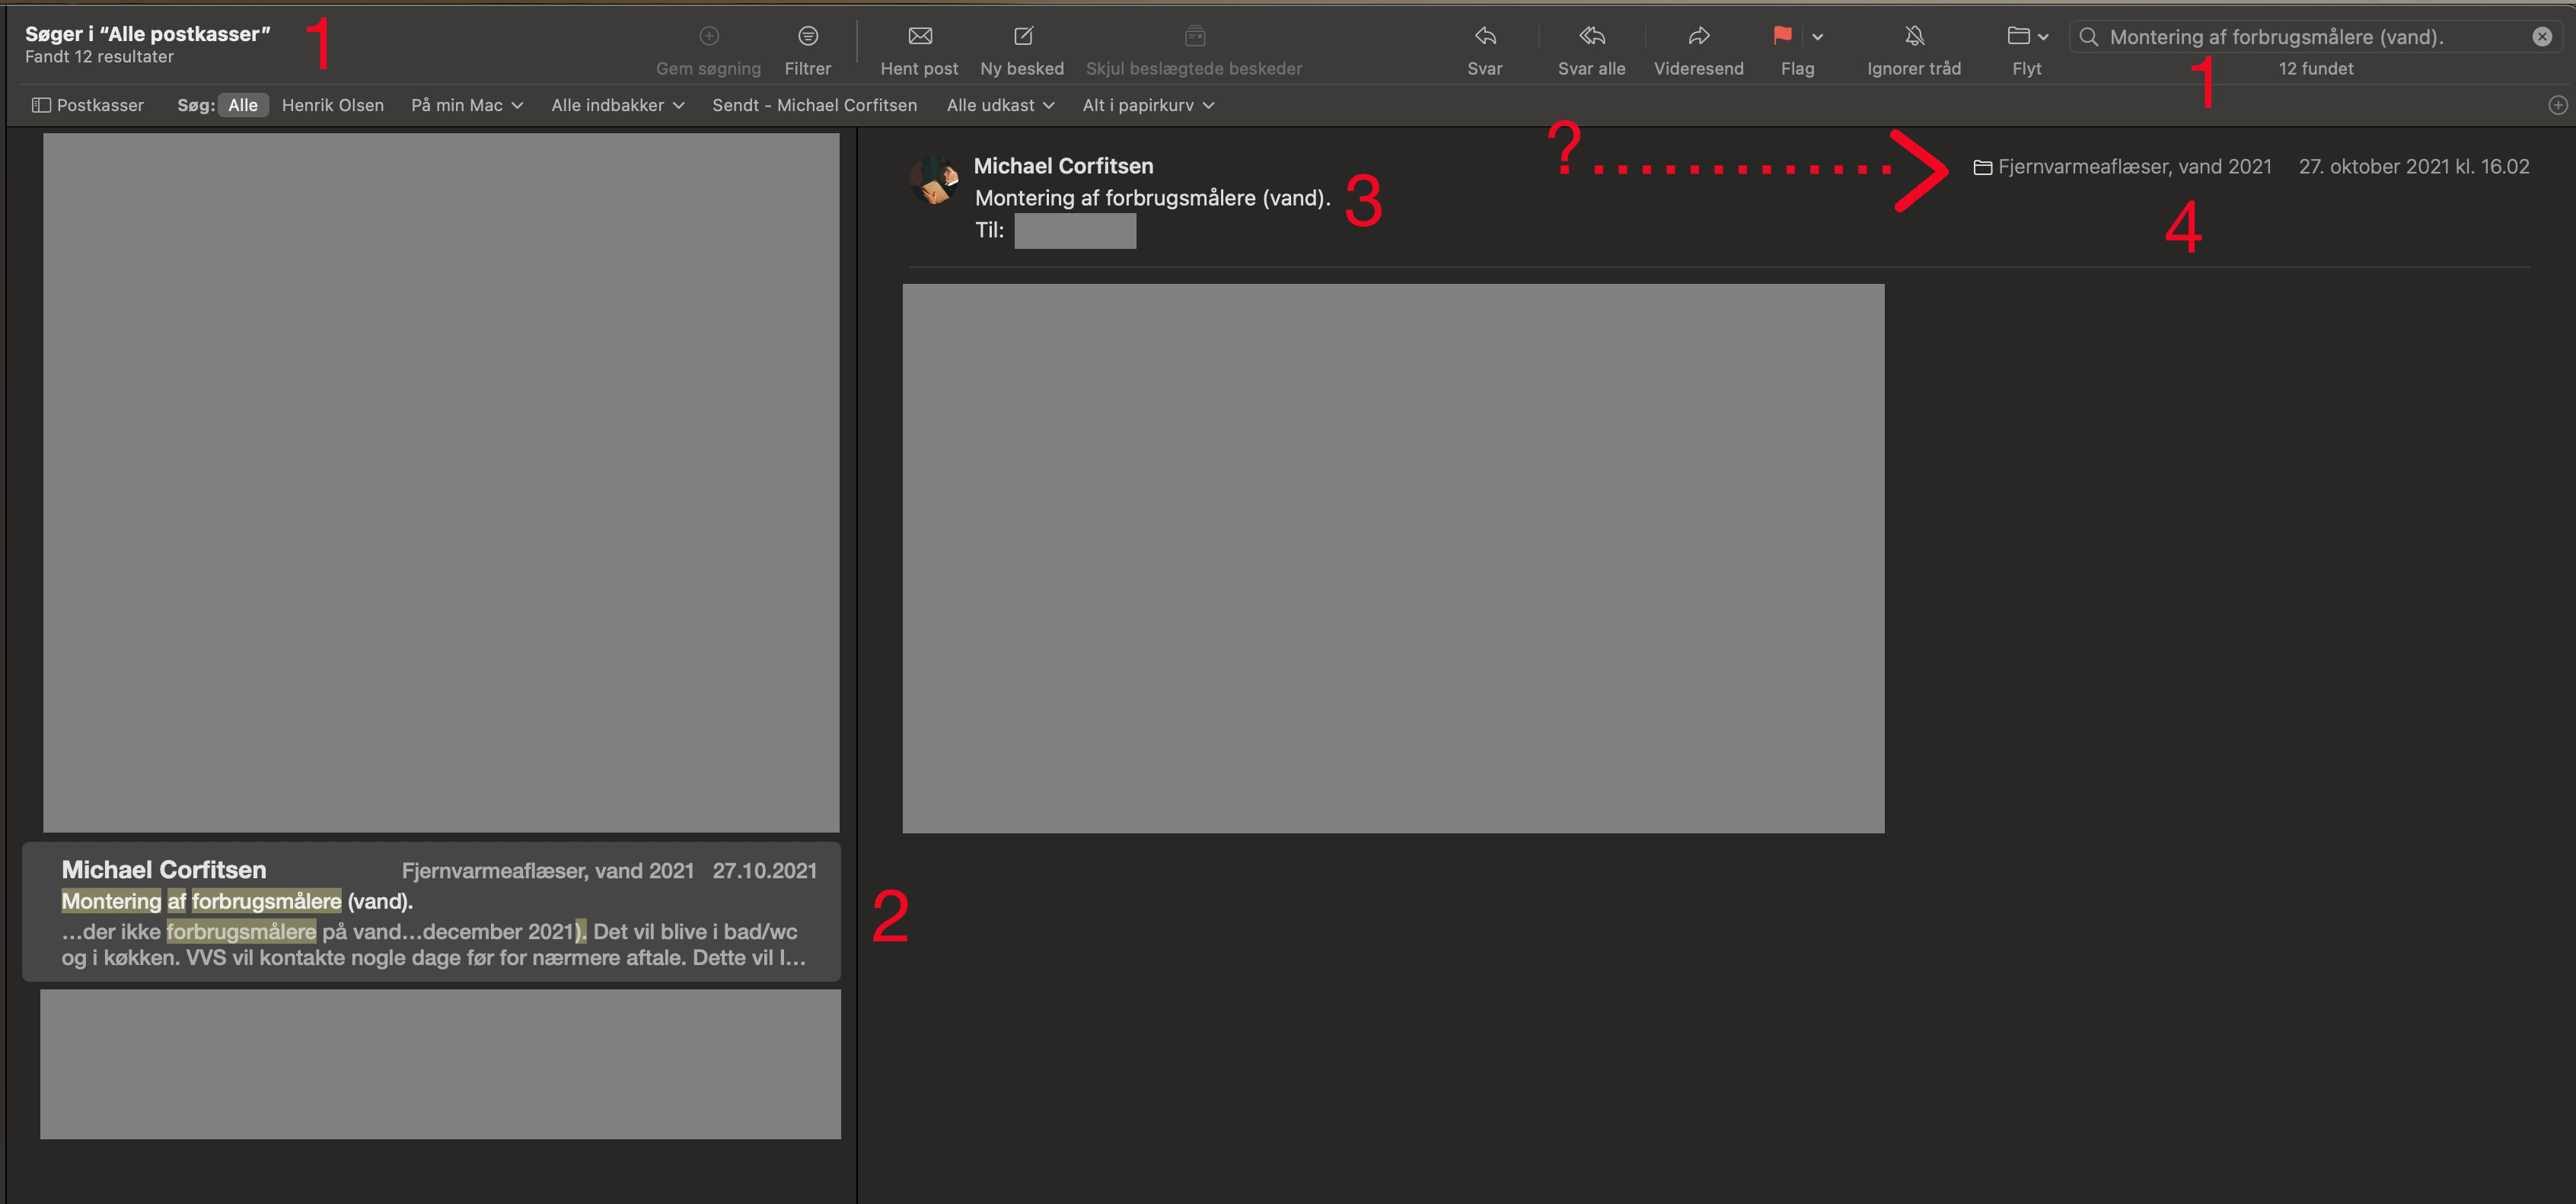Open flag color dropdown arrow
Viewport: 2576px width, 1204px height.
click(x=1817, y=37)
